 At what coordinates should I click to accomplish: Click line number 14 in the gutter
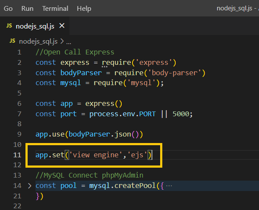point(17,186)
